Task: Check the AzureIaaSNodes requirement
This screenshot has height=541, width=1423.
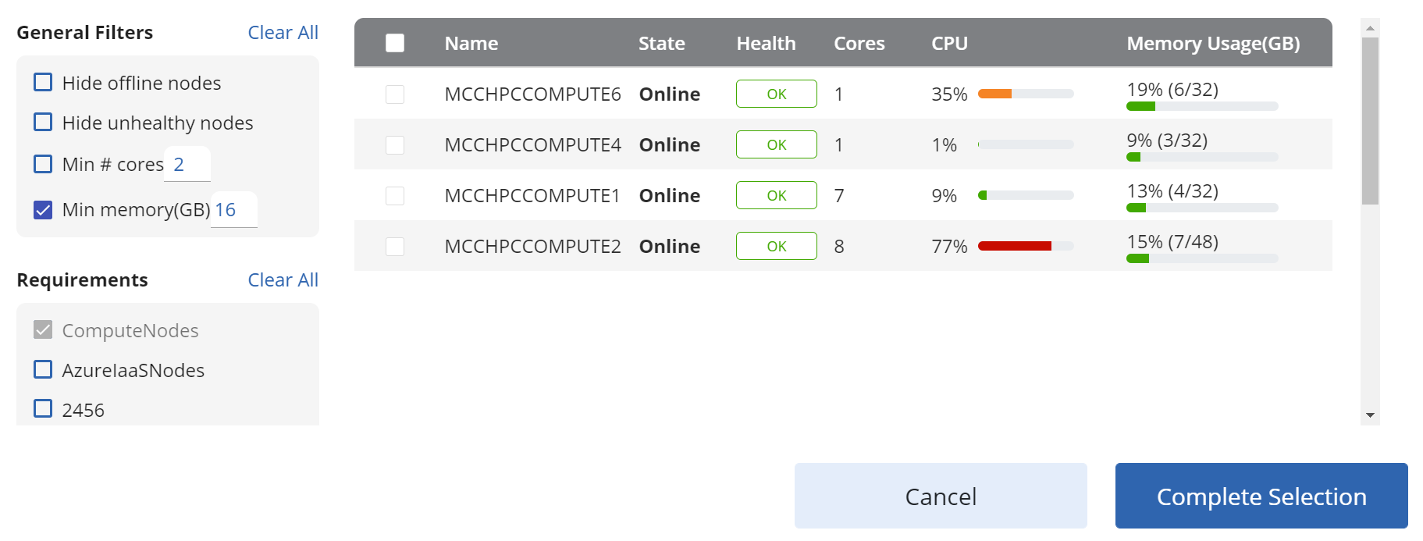Action: tap(43, 369)
